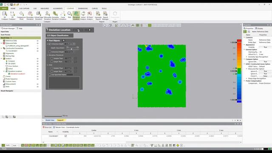The height and width of the screenshot is (153, 272).
Task: Switch to the CURVES tab
Action: point(95,8)
